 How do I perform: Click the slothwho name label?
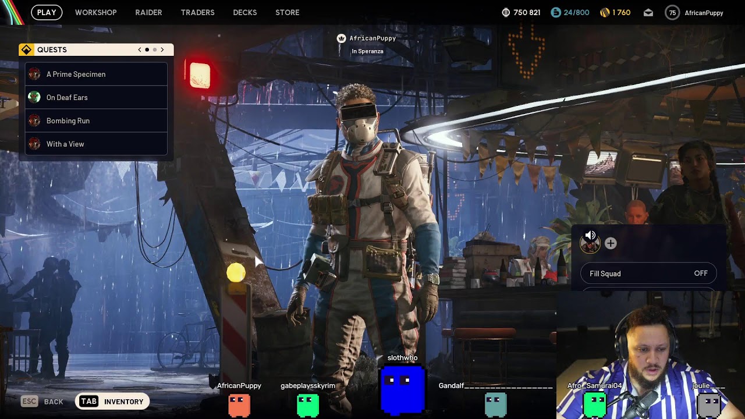click(x=403, y=358)
